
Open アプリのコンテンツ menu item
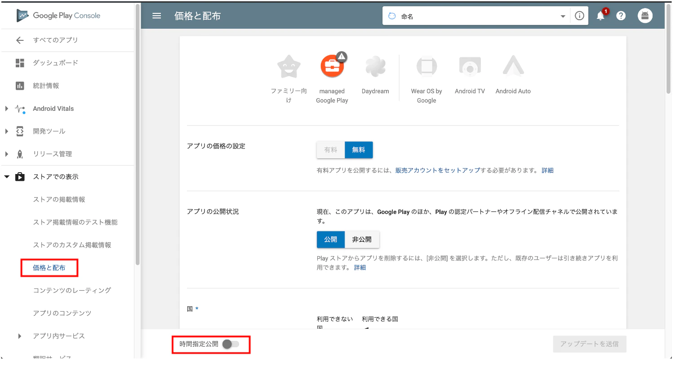coord(62,313)
